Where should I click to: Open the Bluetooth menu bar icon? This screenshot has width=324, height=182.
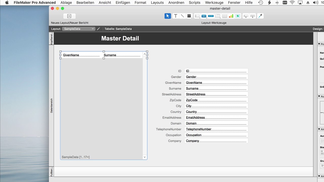277,3
